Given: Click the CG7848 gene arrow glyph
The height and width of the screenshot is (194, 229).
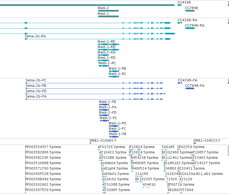Looking at the screenshot, I should tap(189, 11).
